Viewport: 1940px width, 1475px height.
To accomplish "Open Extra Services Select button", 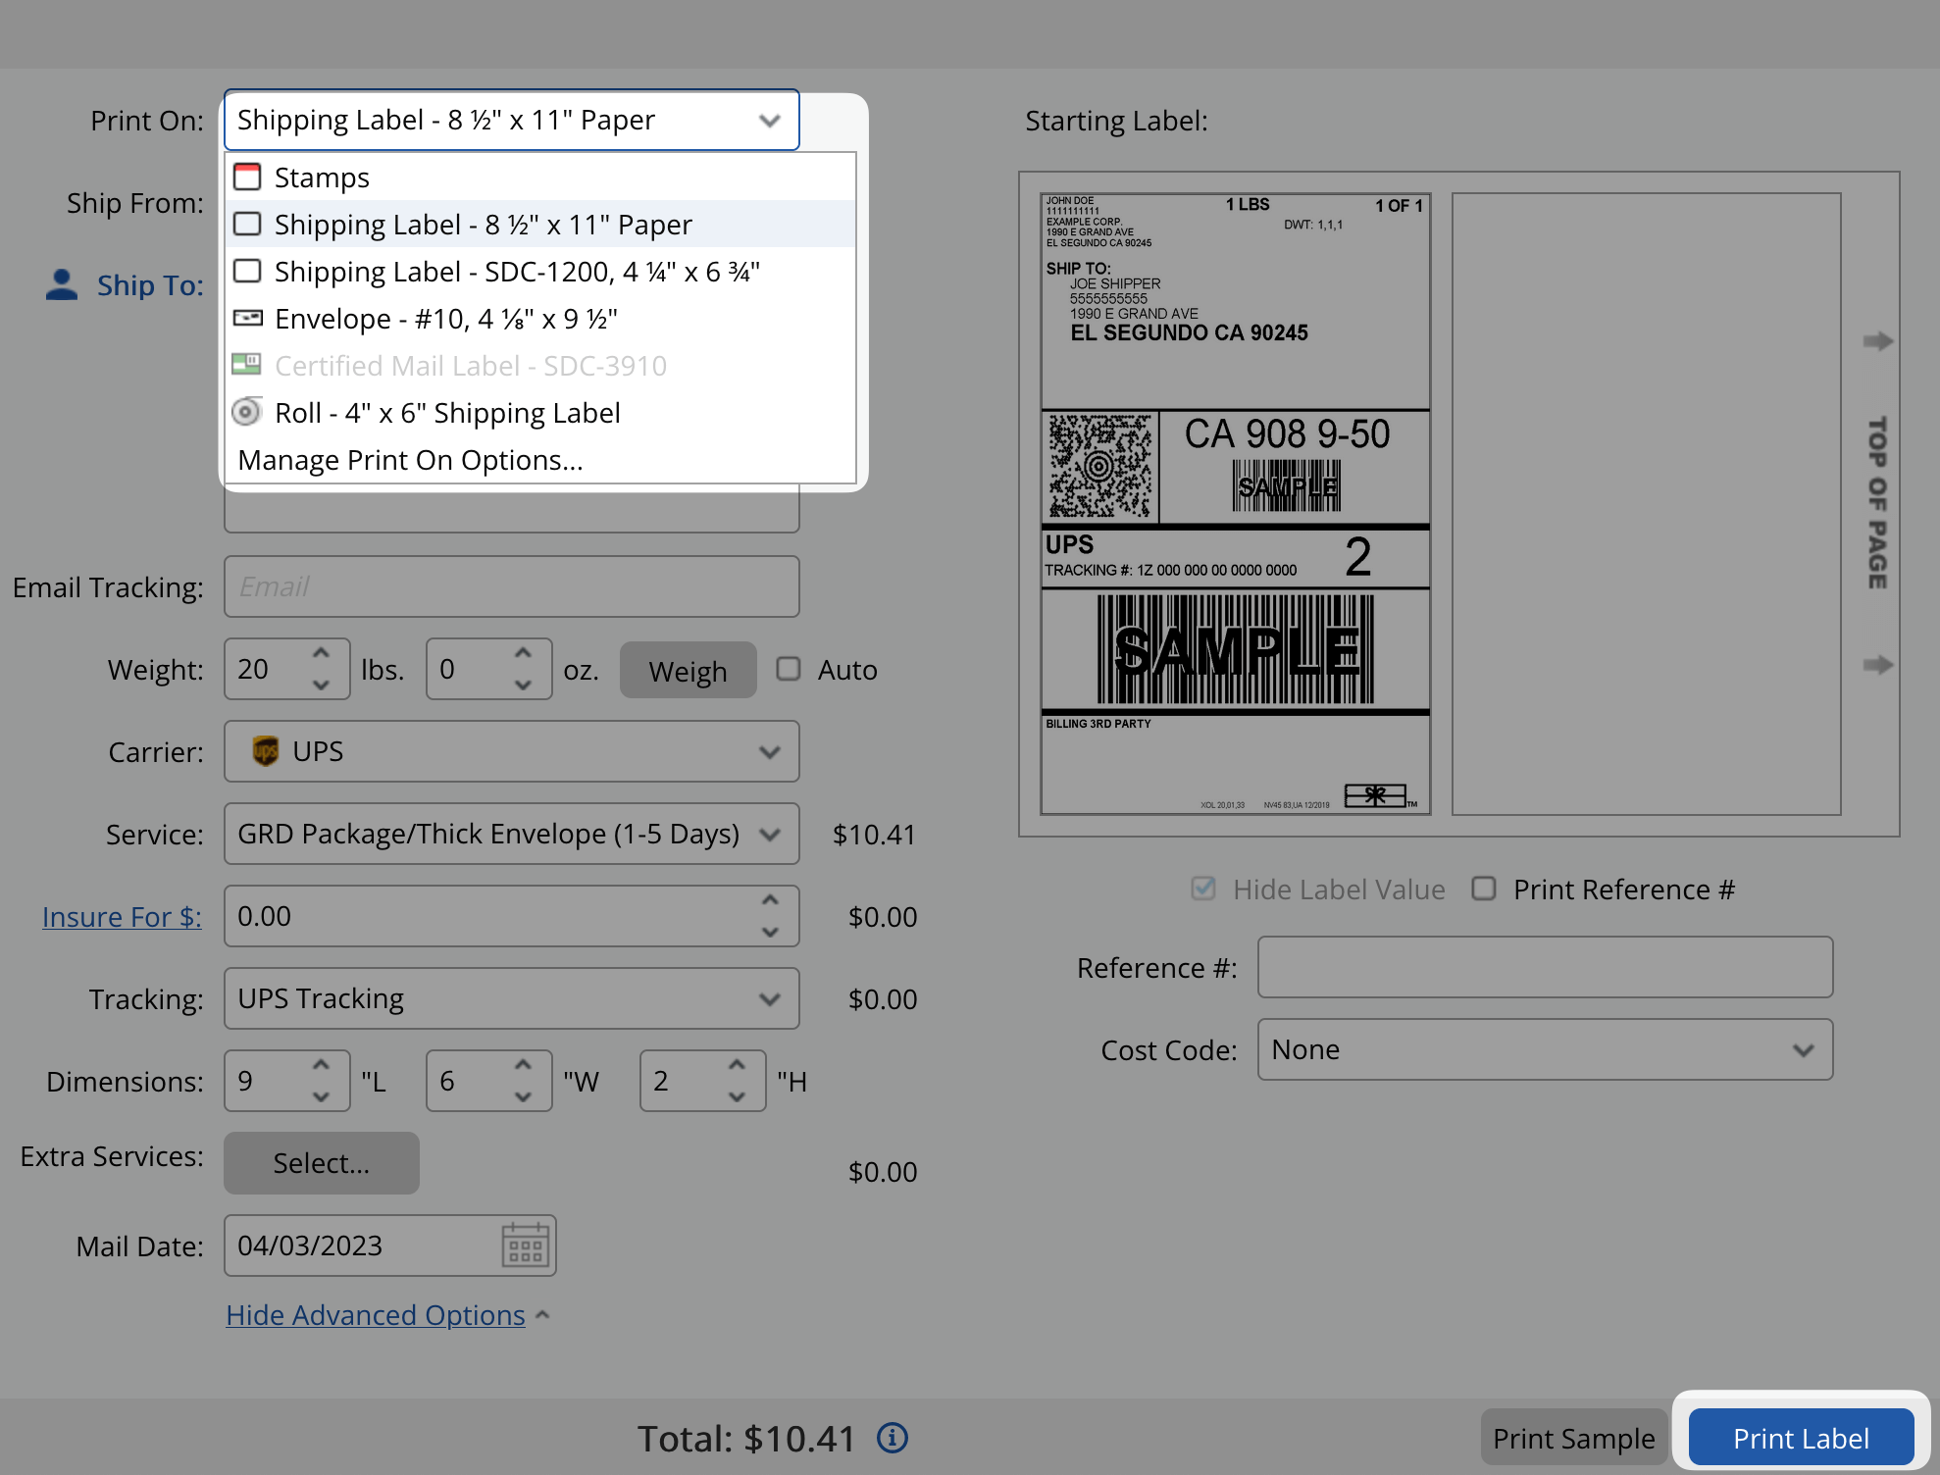I will [x=322, y=1163].
